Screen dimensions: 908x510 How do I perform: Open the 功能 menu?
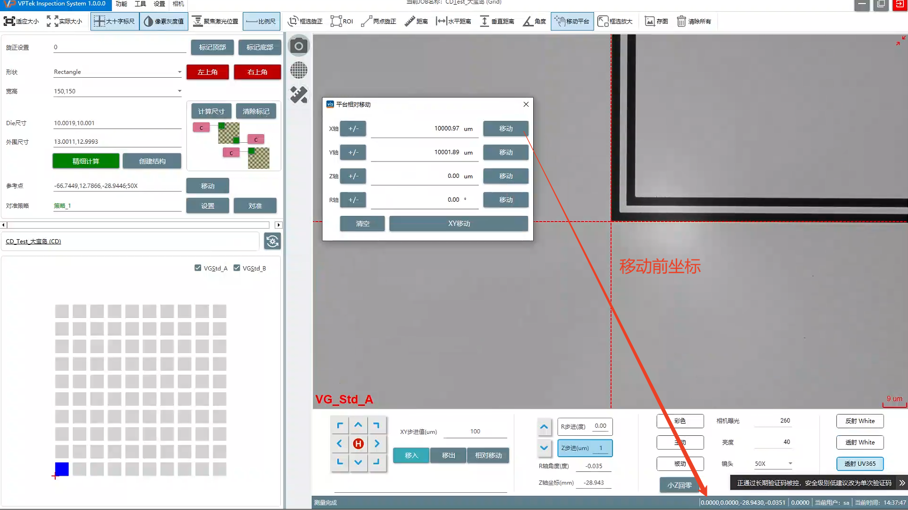(x=121, y=4)
